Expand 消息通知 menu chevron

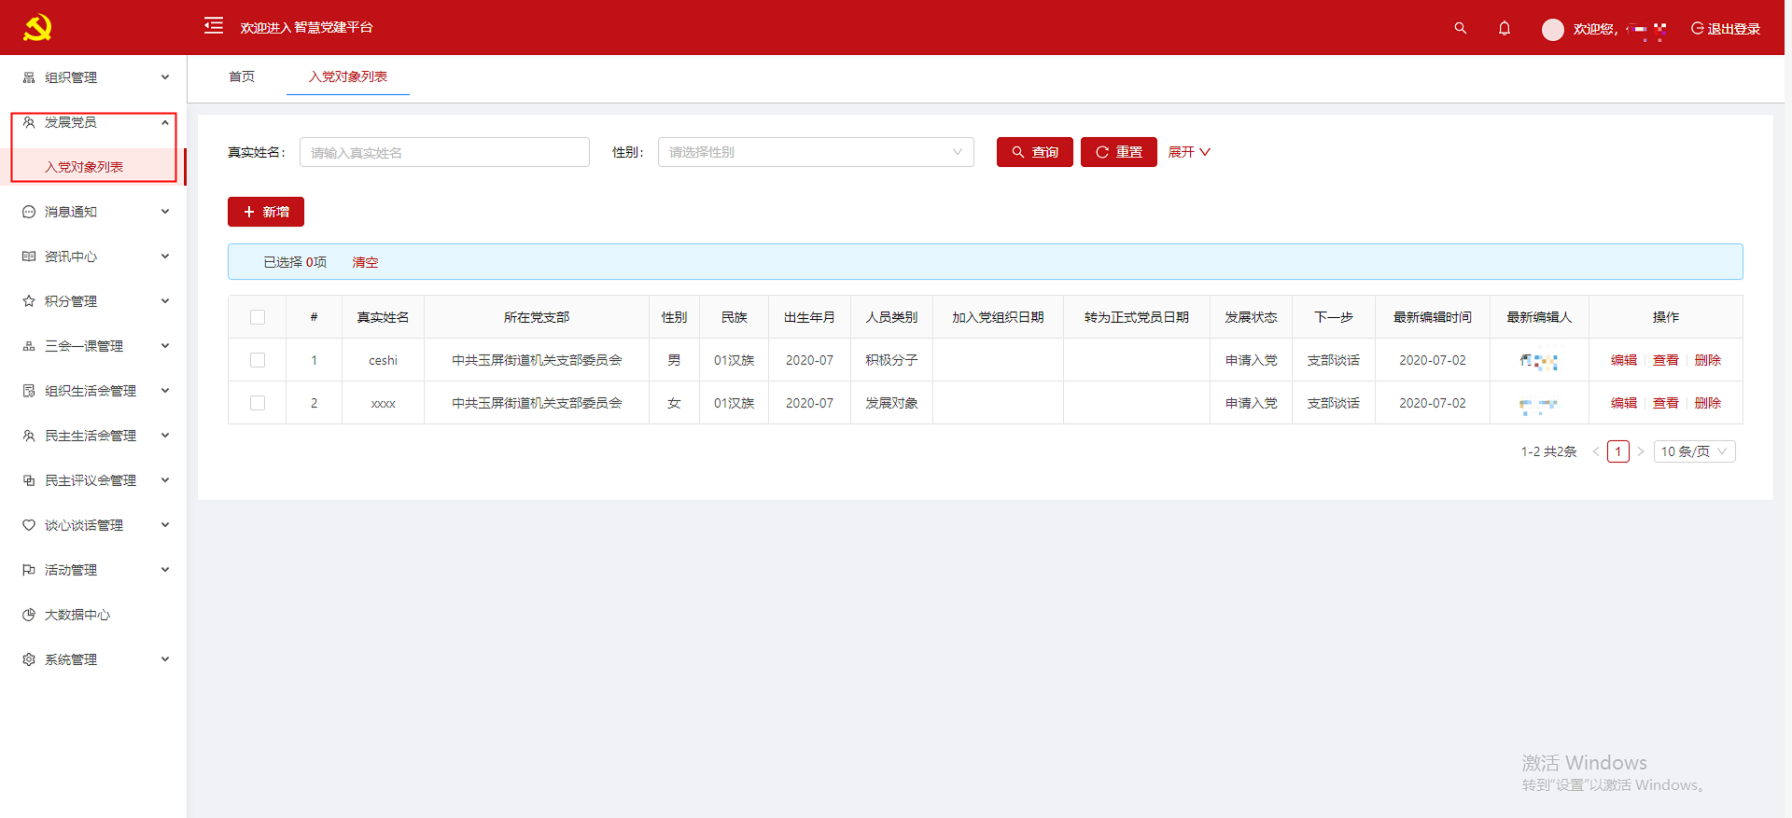click(165, 212)
